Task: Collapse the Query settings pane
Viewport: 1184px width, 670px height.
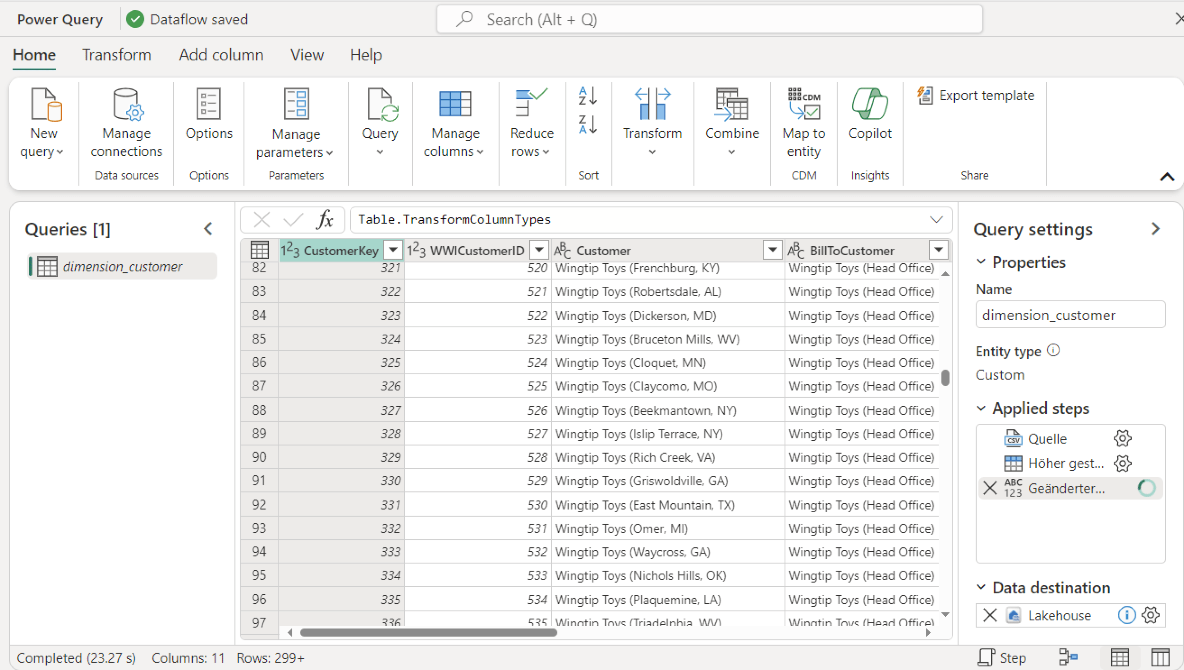Action: click(1156, 229)
